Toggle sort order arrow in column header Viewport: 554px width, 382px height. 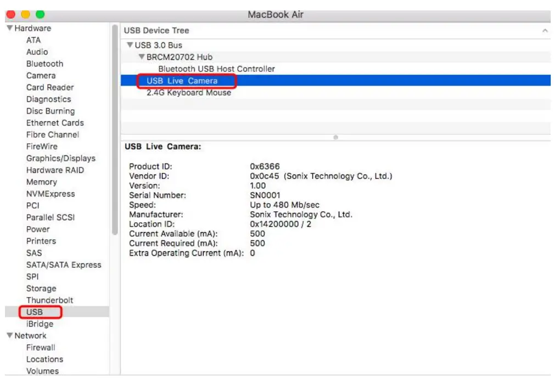coord(545,31)
